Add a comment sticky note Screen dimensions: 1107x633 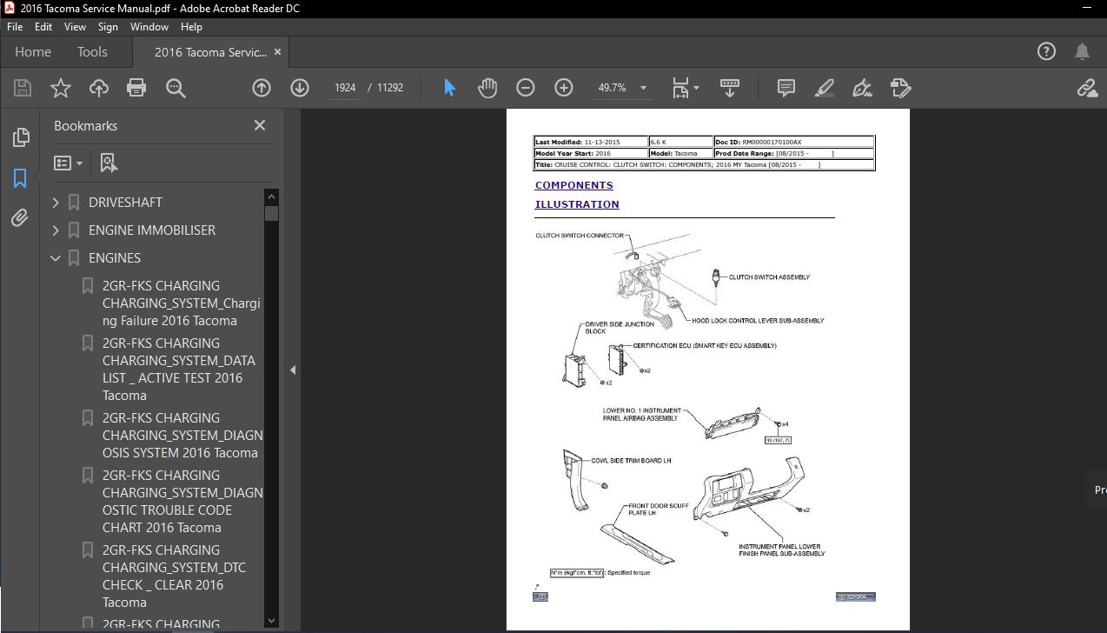point(786,88)
